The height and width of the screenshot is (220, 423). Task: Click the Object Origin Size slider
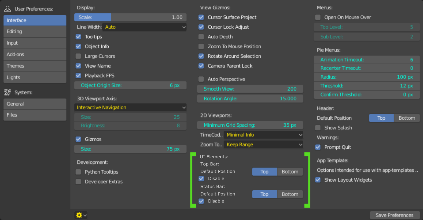coord(130,85)
